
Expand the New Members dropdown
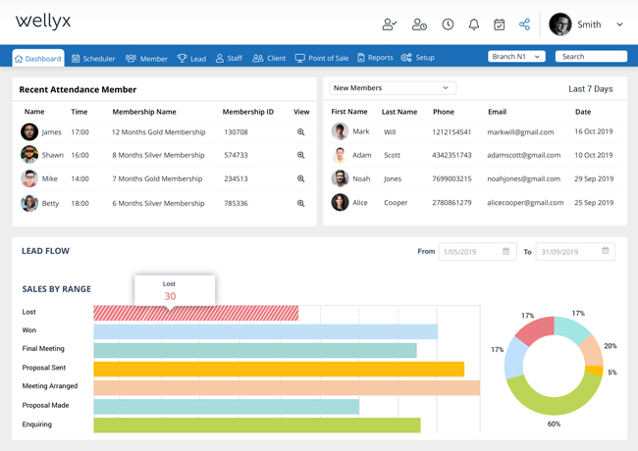392,88
